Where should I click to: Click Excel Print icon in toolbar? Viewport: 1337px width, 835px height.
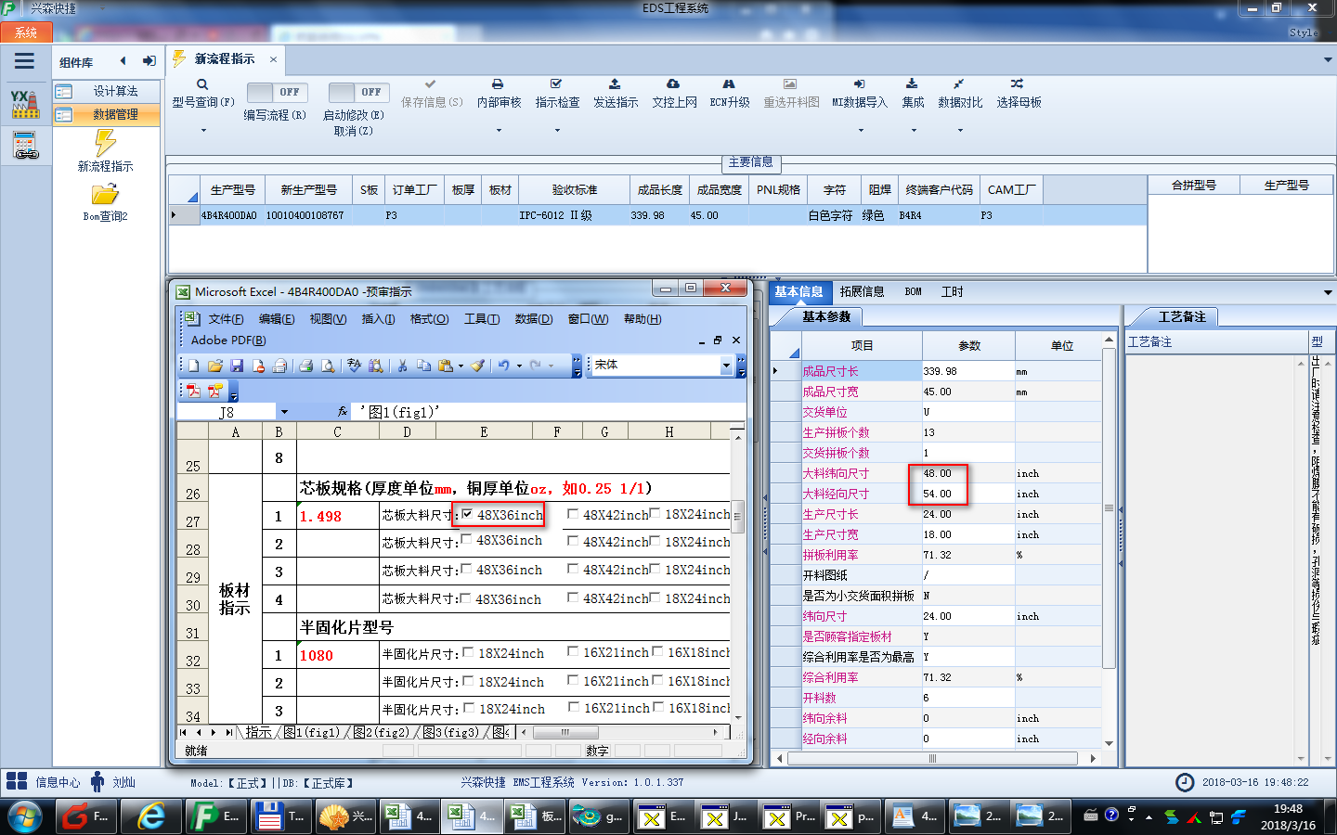305,366
